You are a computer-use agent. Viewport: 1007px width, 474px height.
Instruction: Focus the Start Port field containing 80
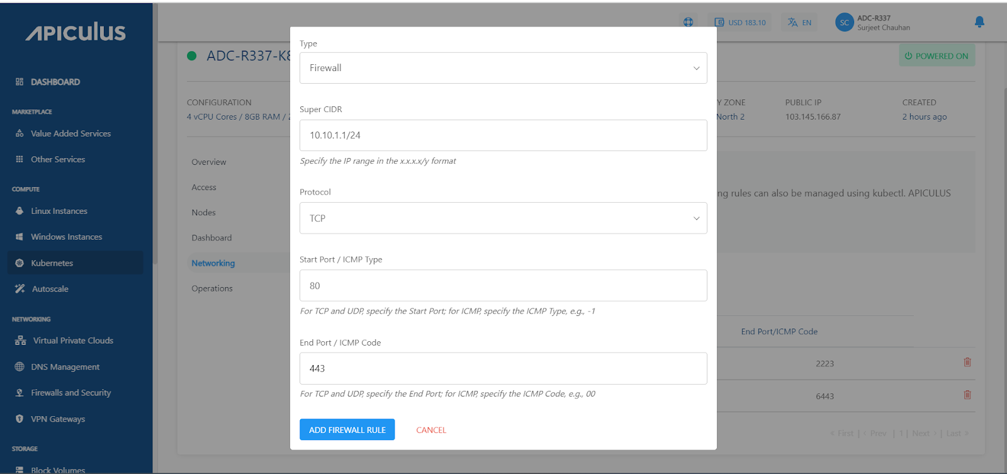point(503,286)
